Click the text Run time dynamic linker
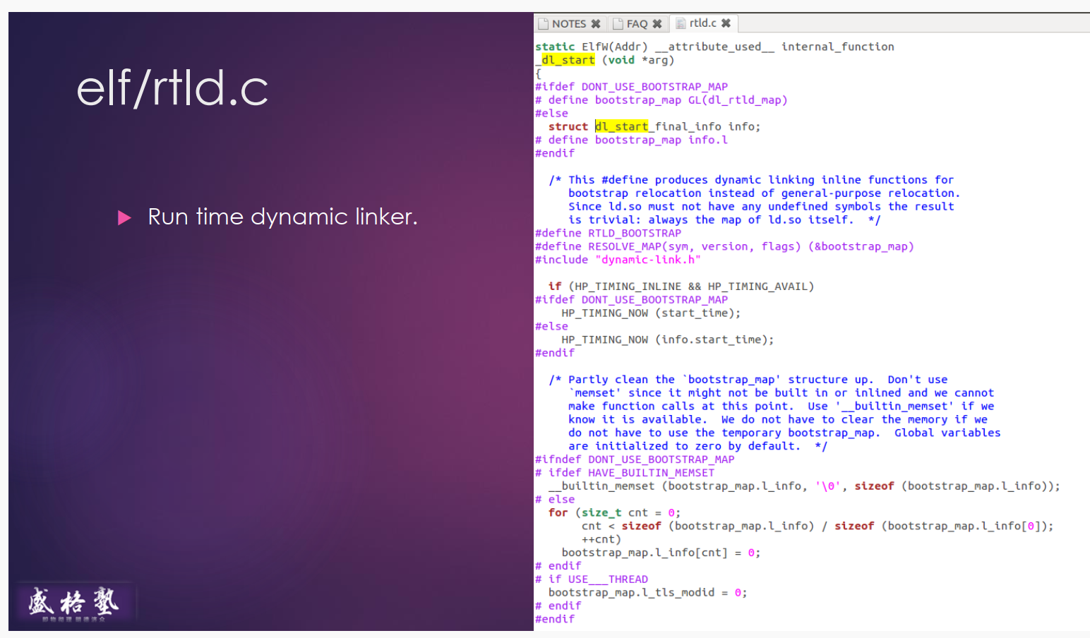The height and width of the screenshot is (638, 1090). click(x=282, y=217)
